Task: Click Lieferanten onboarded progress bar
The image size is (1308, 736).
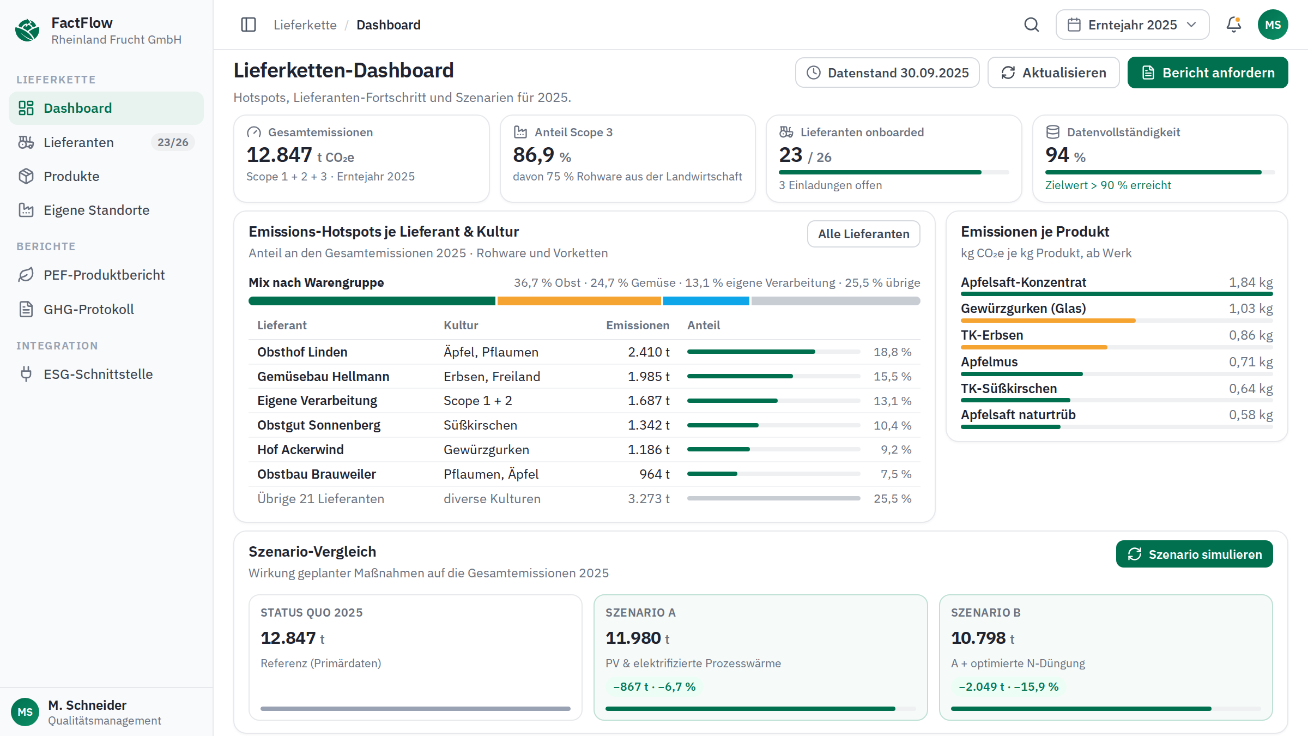Action: (894, 172)
